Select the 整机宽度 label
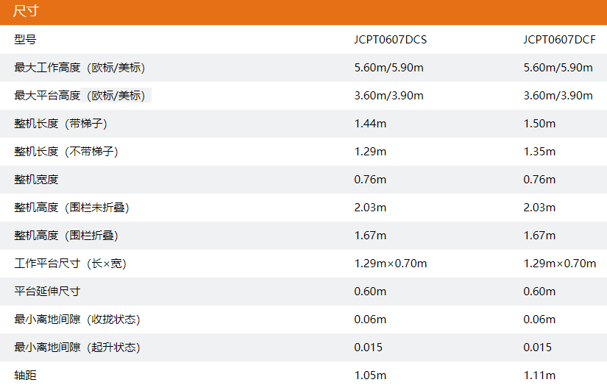The image size is (607, 388). 36,180
